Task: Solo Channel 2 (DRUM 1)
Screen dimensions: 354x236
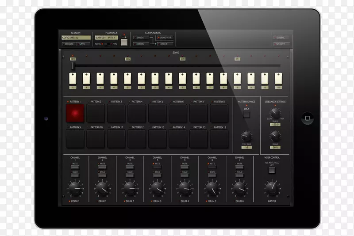Action: tap(102, 175)
